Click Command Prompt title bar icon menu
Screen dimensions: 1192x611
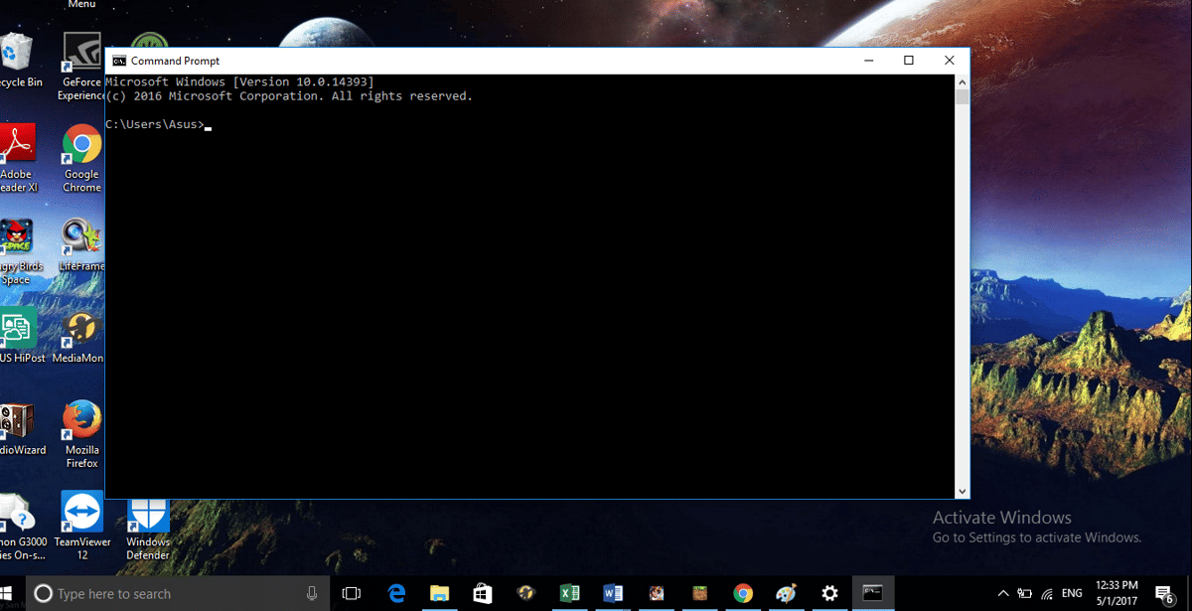[x=119, y=61]
